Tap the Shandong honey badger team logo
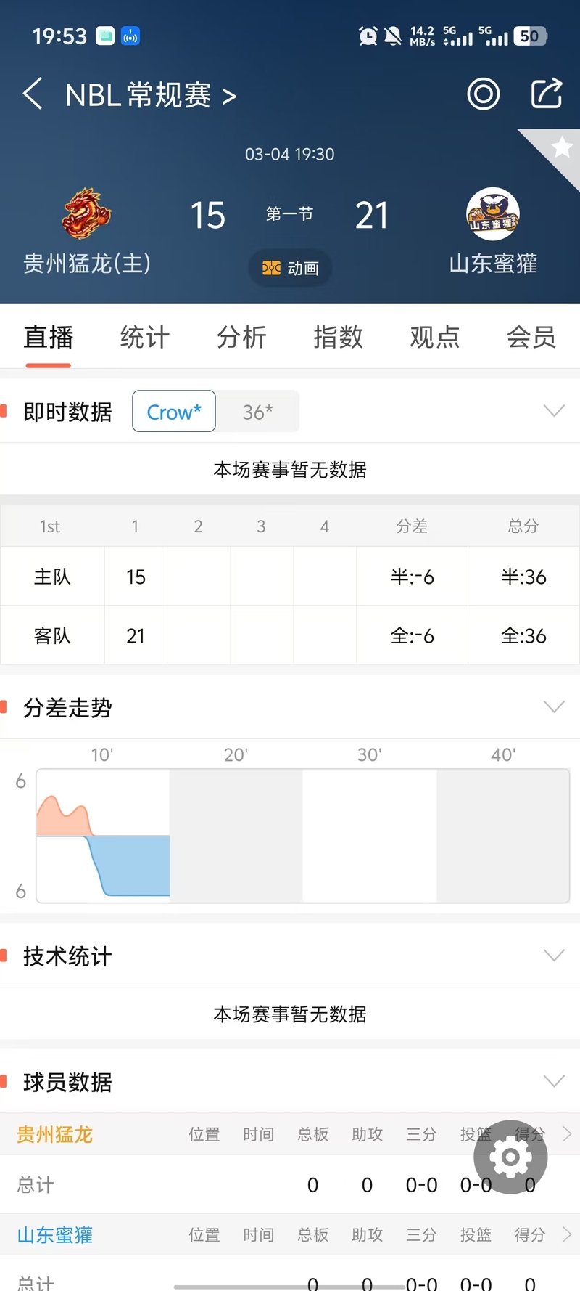Viewport: 580px width, 1291px height. pos(493,214)
